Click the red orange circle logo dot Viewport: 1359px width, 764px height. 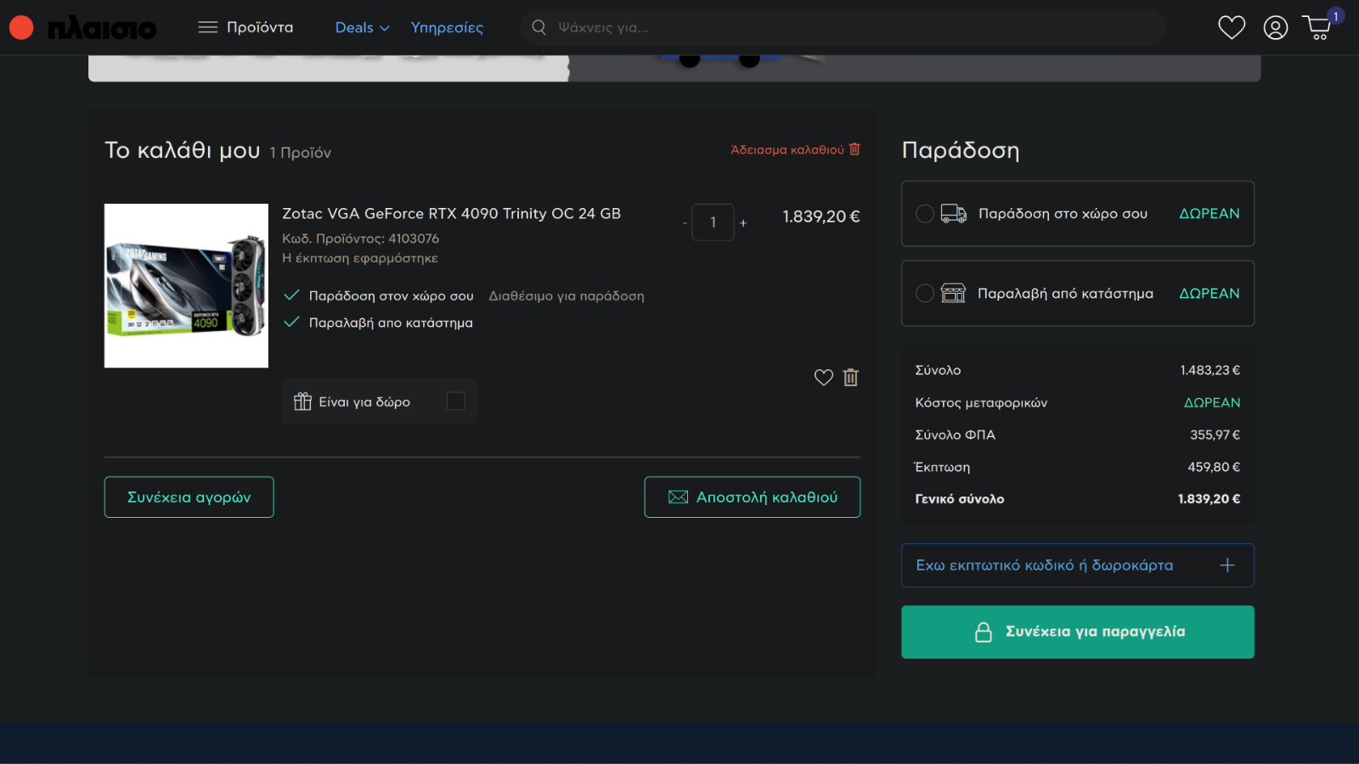pos(21,28)
